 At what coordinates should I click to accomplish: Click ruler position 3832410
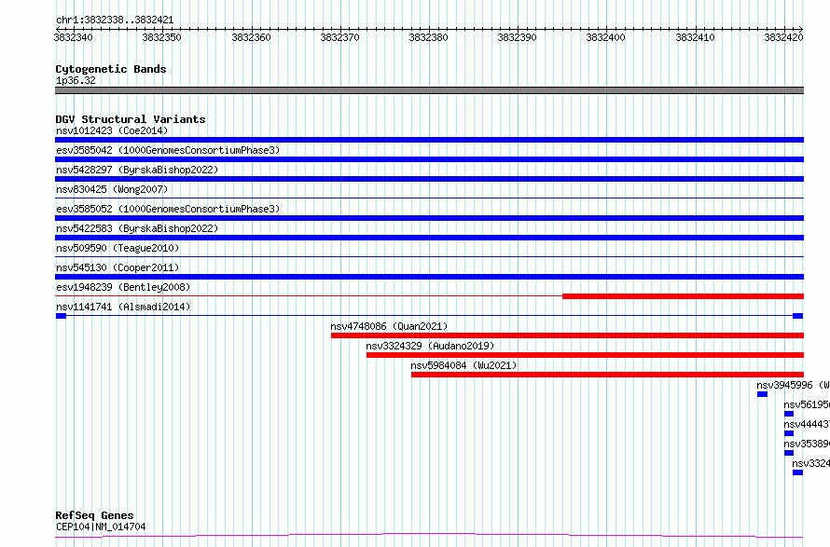pos(695,37)
